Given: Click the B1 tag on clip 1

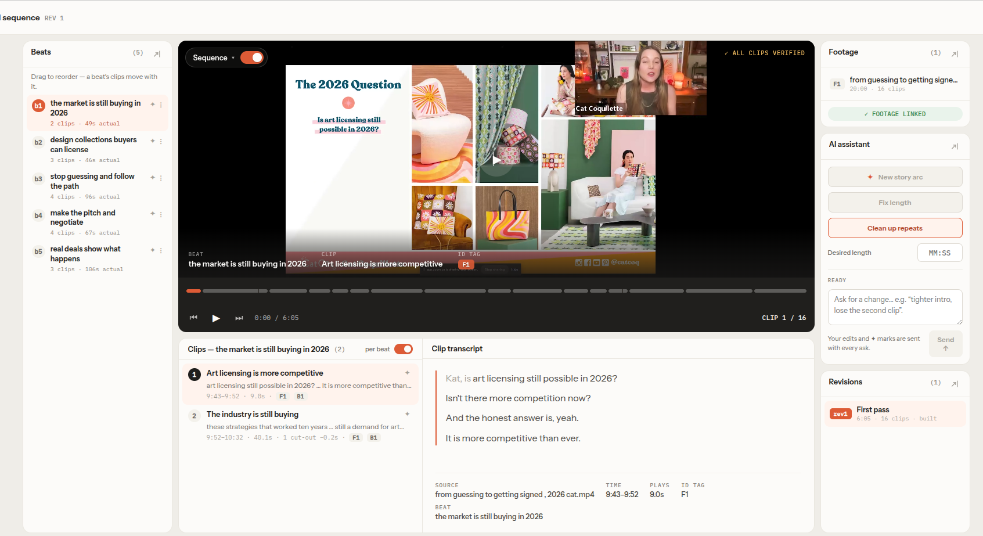Looking at the screenshot, I should click(x=300, y=397).
